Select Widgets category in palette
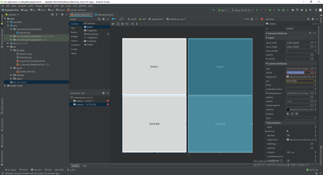Screen dimensions: 323x175 pos(74,37)
